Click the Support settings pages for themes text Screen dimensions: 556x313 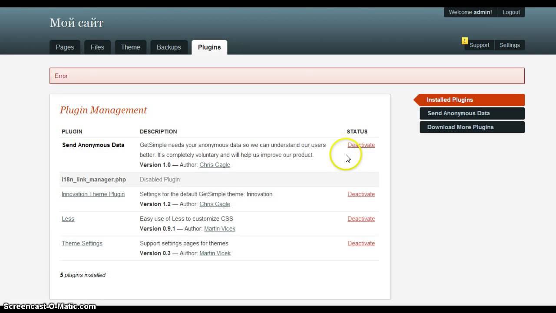(184, 243)
